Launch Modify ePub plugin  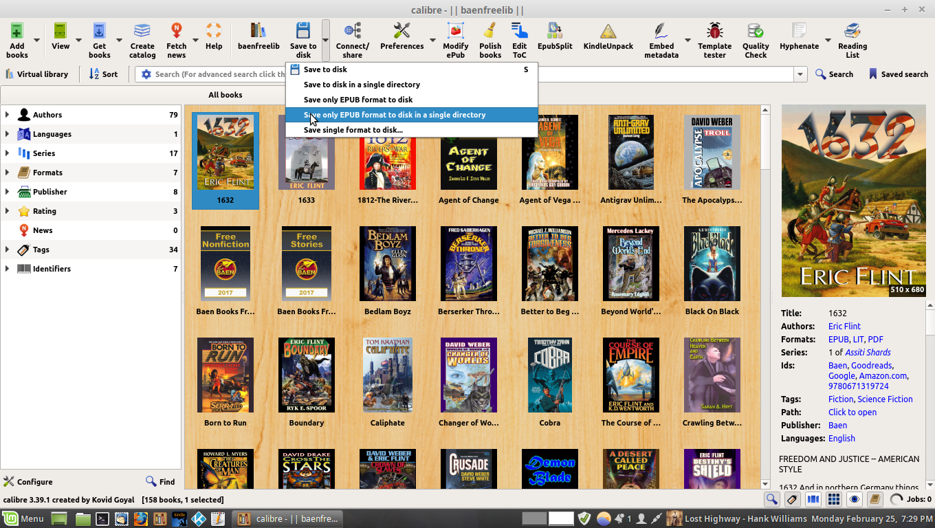click(x=456, y=32)
